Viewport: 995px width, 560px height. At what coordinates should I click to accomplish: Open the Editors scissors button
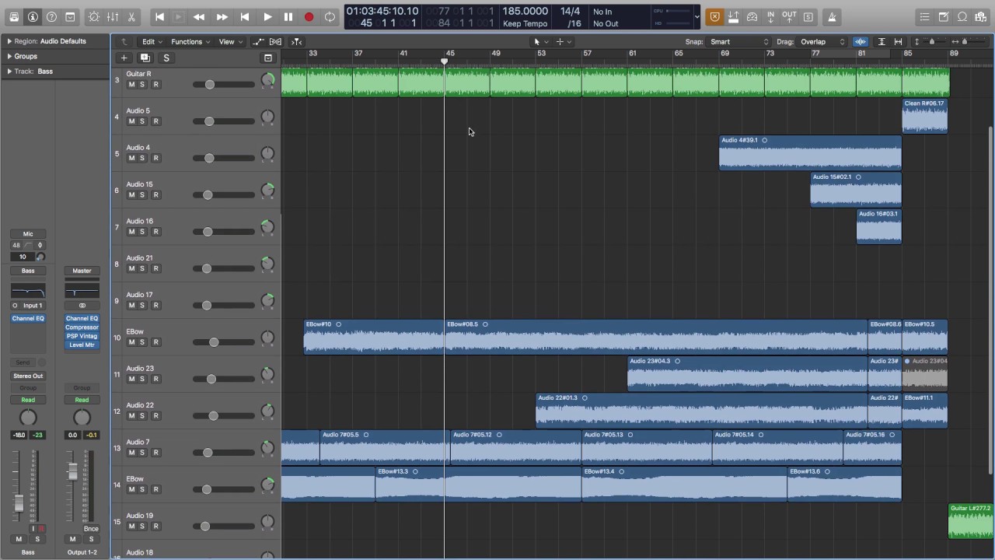131,17
